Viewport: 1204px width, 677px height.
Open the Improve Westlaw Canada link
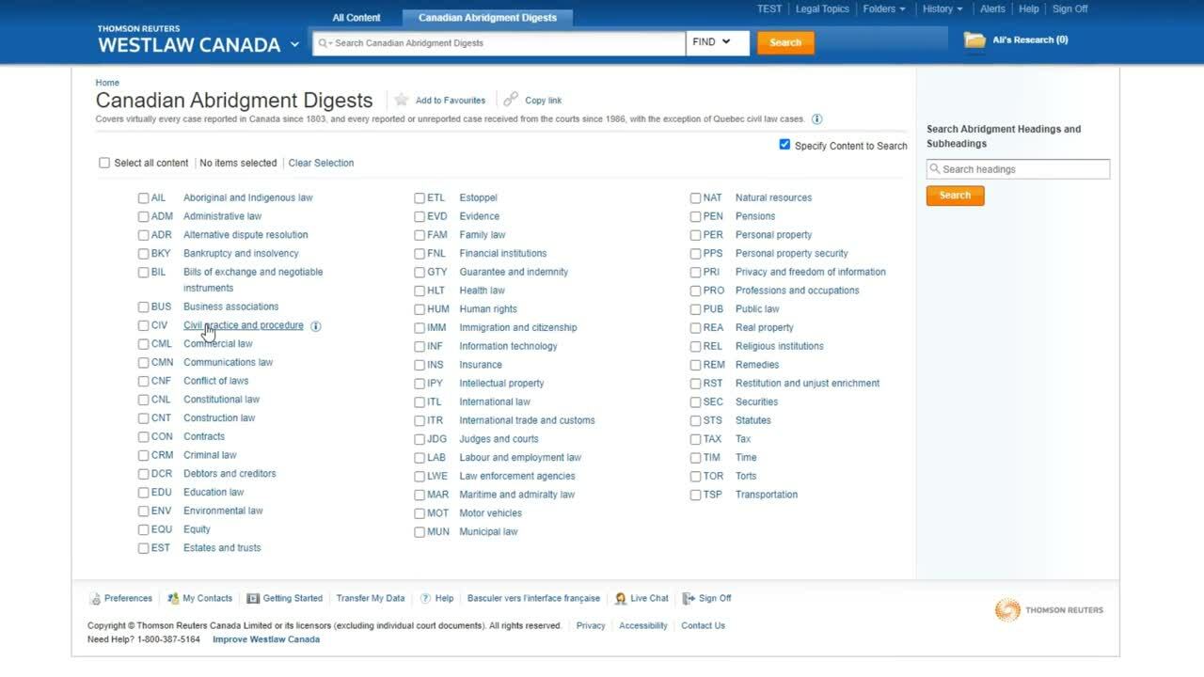click(266, 639)
